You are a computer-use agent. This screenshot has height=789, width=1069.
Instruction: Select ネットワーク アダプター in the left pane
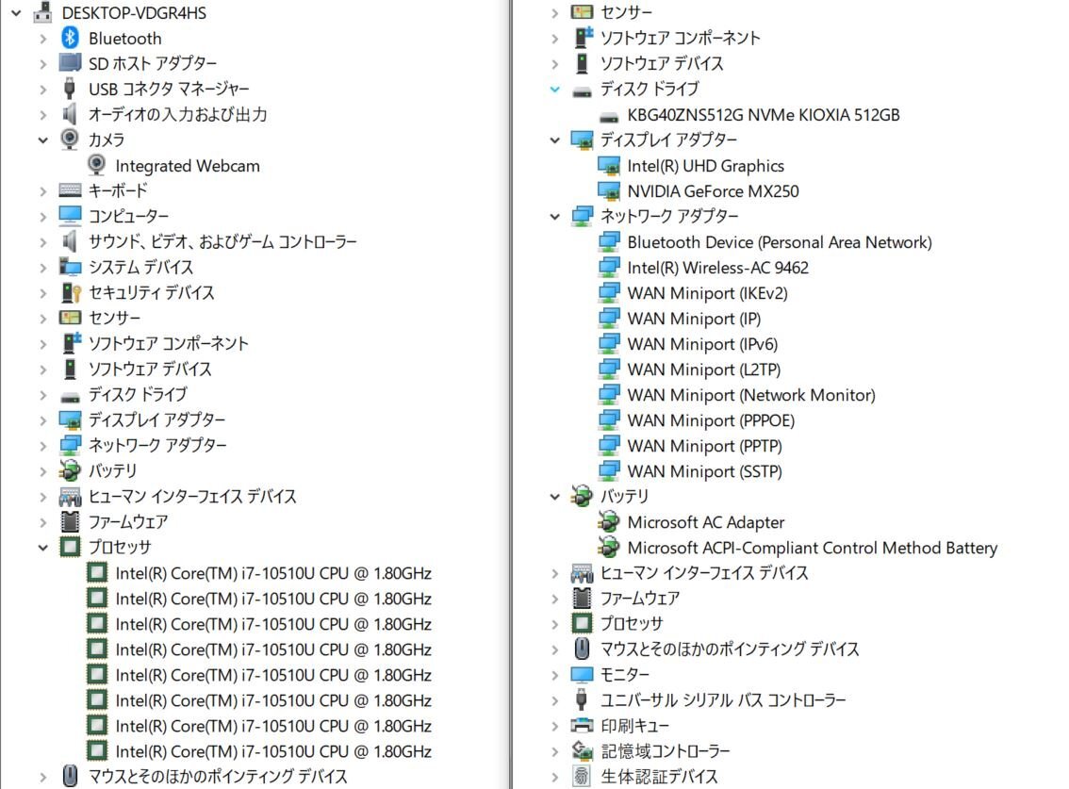[157, 445]
